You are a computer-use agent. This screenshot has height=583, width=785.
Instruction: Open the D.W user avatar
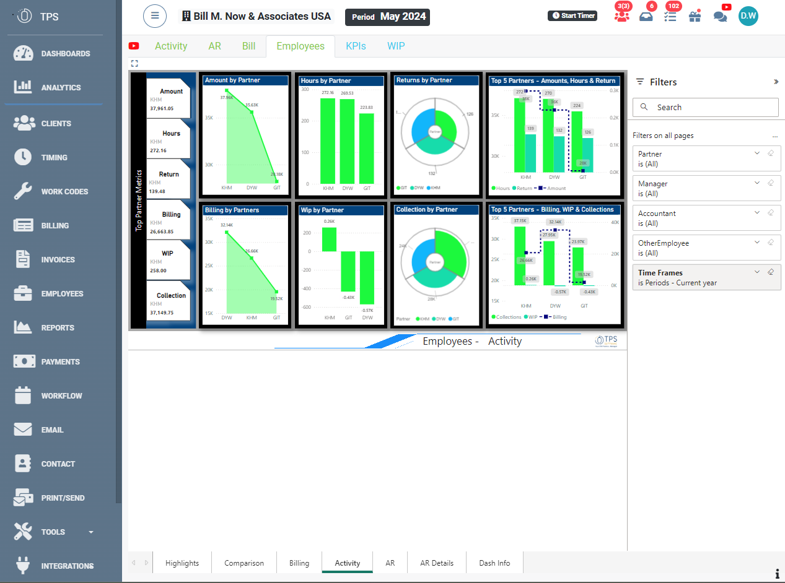(748, 16)
